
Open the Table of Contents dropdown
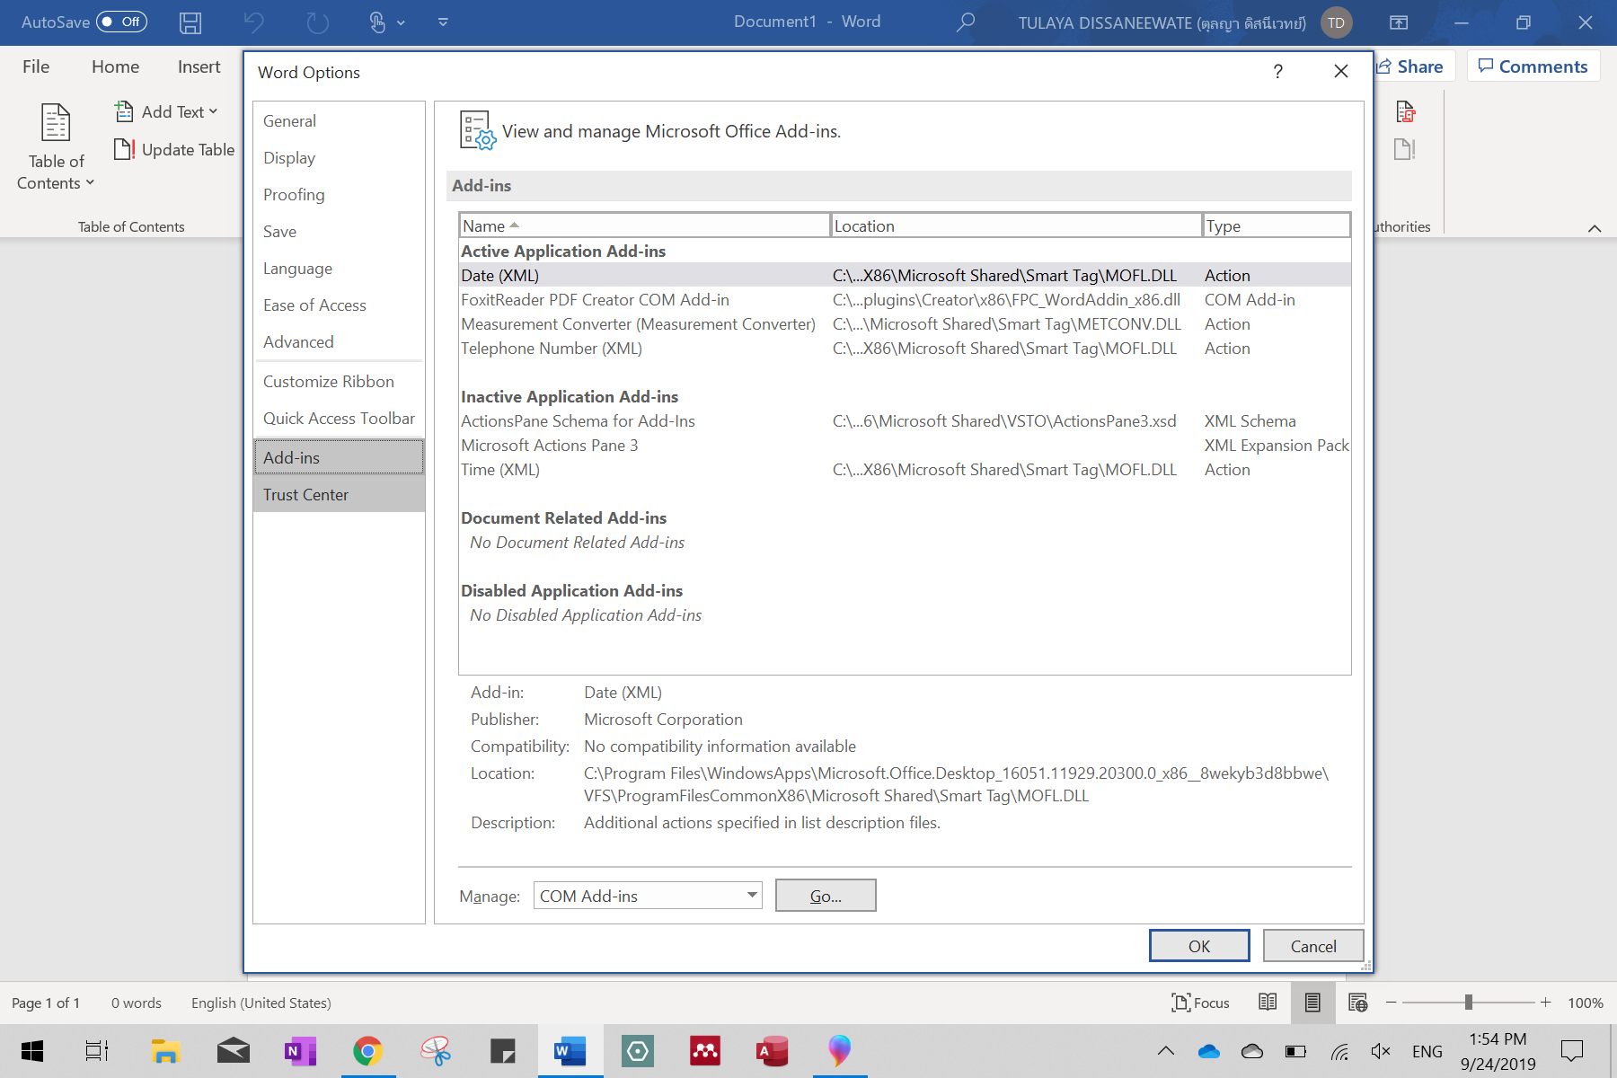click(x=56, y=148)
